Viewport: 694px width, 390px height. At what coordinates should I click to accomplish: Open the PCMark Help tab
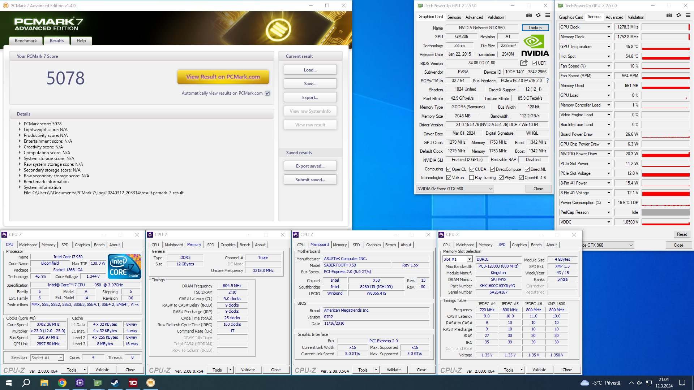81,41
